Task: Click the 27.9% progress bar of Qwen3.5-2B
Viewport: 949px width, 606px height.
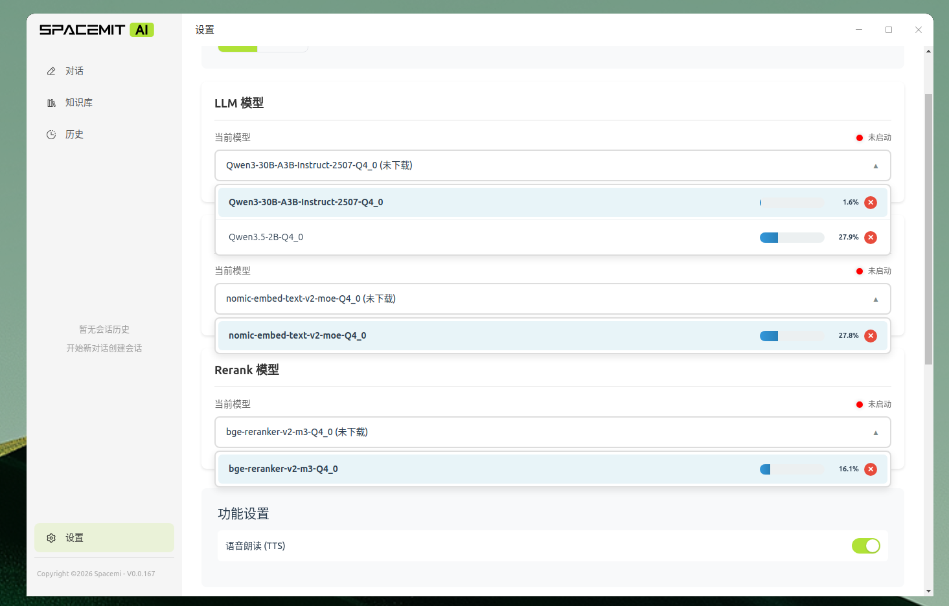Action: pyautogui.click(x=792, y=238)
